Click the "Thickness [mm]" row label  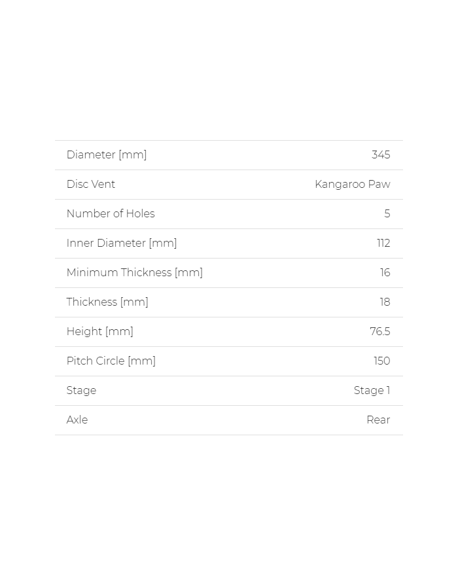[107, 302]
